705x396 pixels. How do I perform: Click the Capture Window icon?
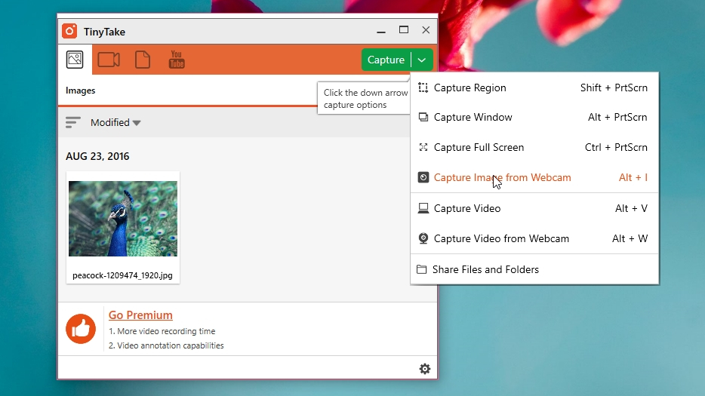423,118
